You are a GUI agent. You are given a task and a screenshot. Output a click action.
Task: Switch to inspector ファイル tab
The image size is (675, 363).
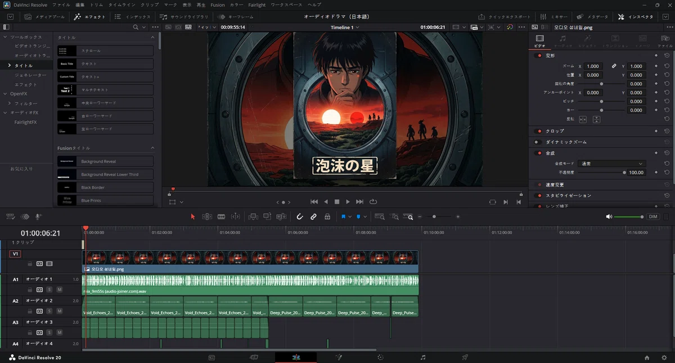pos(665,40)
